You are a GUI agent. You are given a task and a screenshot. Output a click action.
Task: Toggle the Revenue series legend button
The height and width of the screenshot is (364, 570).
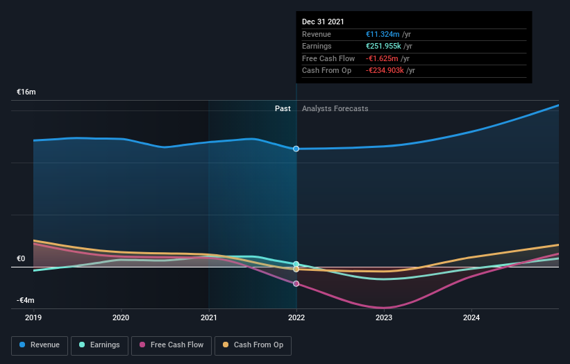coord(40,345)
